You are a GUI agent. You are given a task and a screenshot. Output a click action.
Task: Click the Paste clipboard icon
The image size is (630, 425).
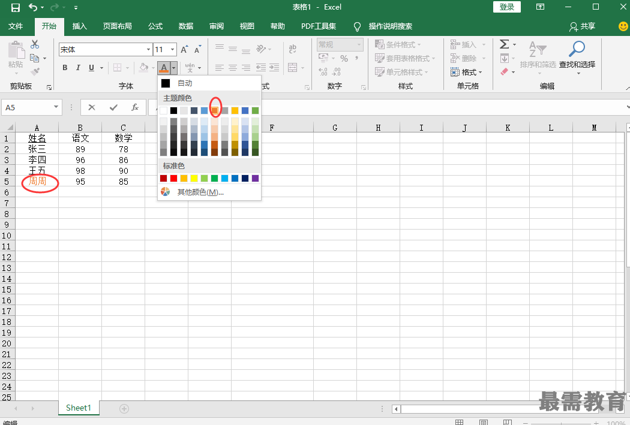(x=16, y=51)
